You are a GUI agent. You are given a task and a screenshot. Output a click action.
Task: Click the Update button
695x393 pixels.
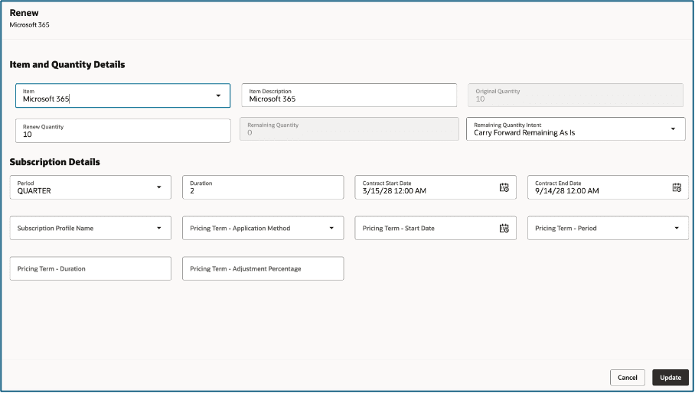[671, 378]
